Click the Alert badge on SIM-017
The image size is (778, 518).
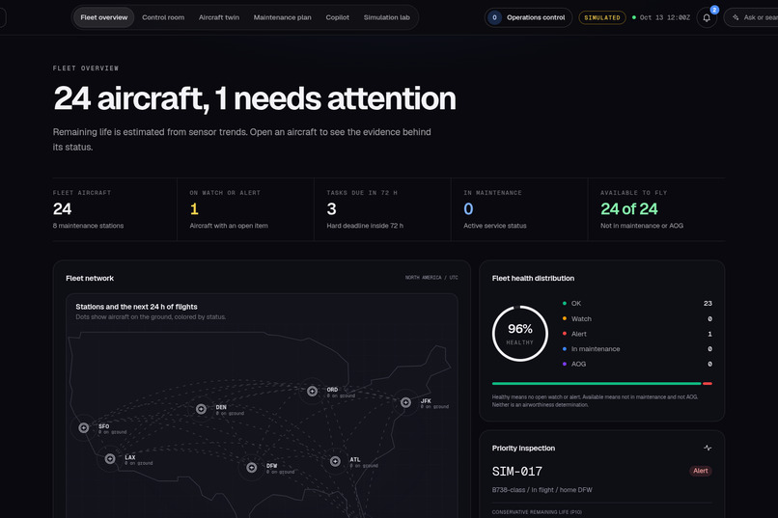[701, 471]
